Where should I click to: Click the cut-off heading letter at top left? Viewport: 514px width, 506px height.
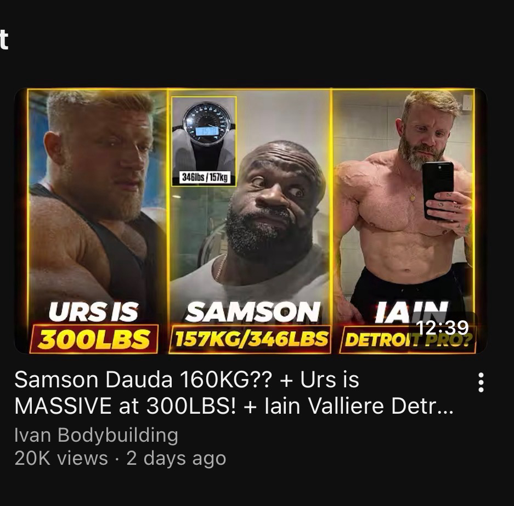(4, 40)
